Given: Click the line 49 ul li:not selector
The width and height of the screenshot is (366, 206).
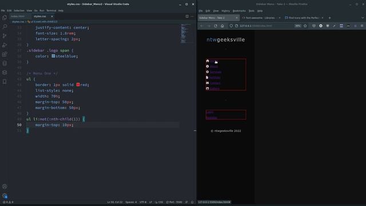Looking at the screenshot, I should pos(53,119).
